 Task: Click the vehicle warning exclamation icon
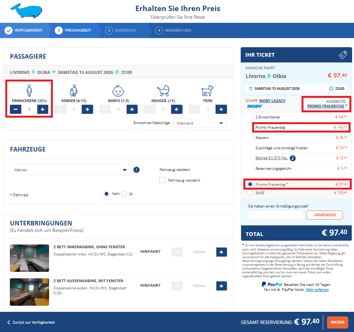pos(137,170)
